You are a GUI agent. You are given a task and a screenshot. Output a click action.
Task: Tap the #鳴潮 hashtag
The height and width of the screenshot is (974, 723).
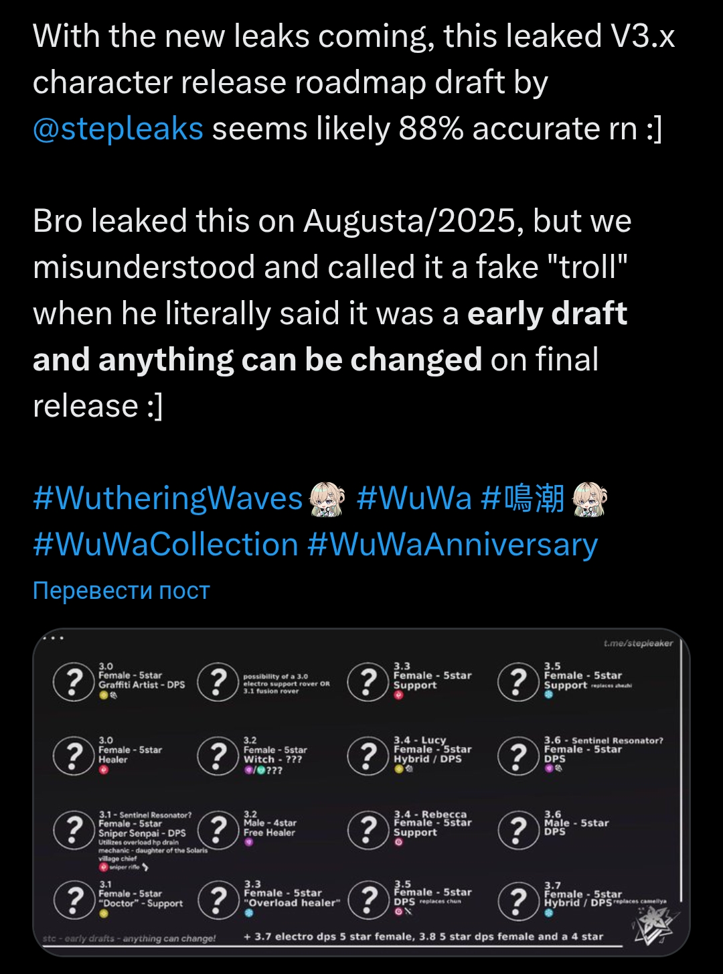[x=523, y=499]
